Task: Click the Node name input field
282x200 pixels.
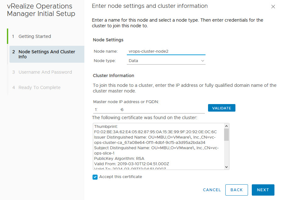Action: pos(166,51)
